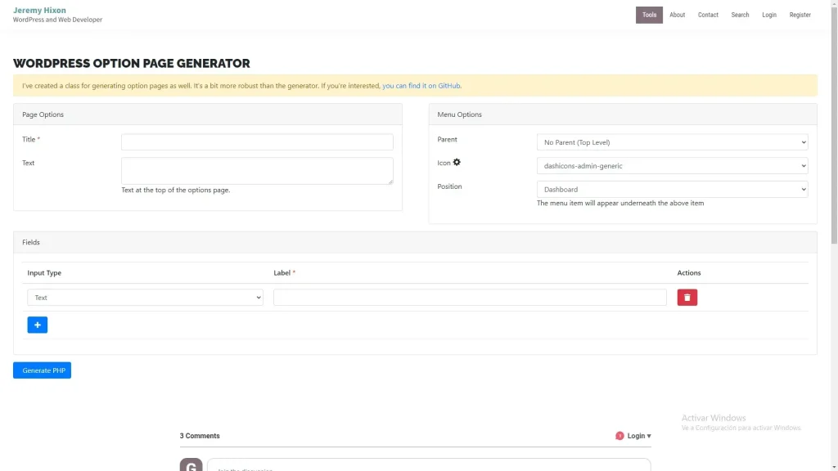Image resolution: width=838 pixels, height=471 pixels.
Task: Open the Contact navigation link
Action: tap(708, 15)
